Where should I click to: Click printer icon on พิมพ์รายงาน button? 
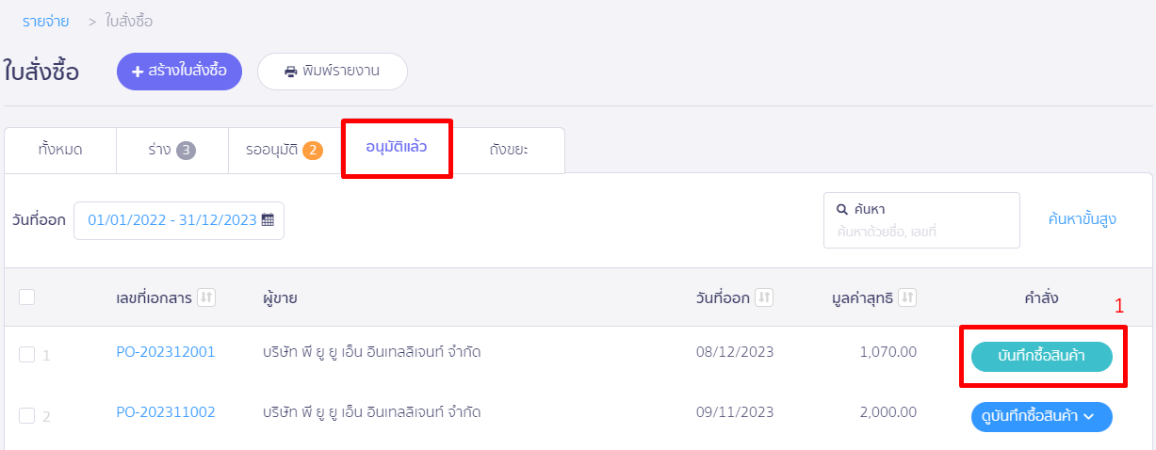click(x=291, y=72)
